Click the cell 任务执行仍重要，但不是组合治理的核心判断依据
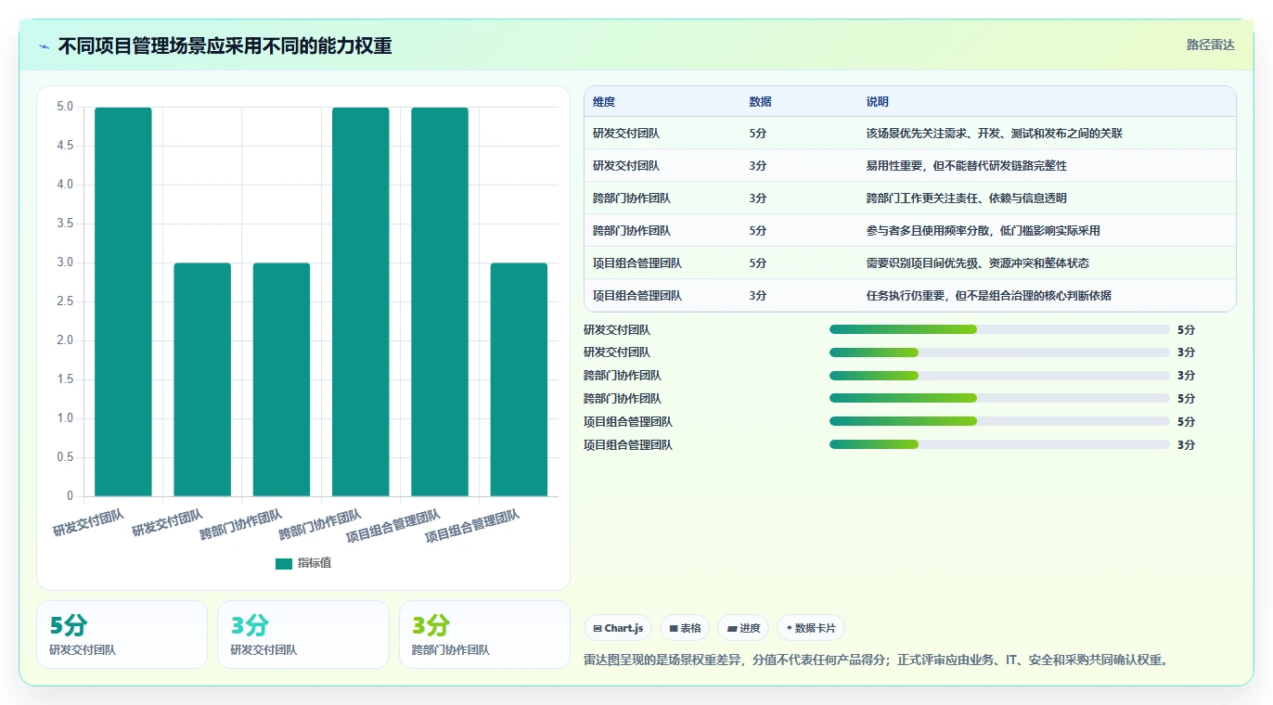Image resolution: width=1273 pixels, height=705 pixels. [x=989, y=296]
